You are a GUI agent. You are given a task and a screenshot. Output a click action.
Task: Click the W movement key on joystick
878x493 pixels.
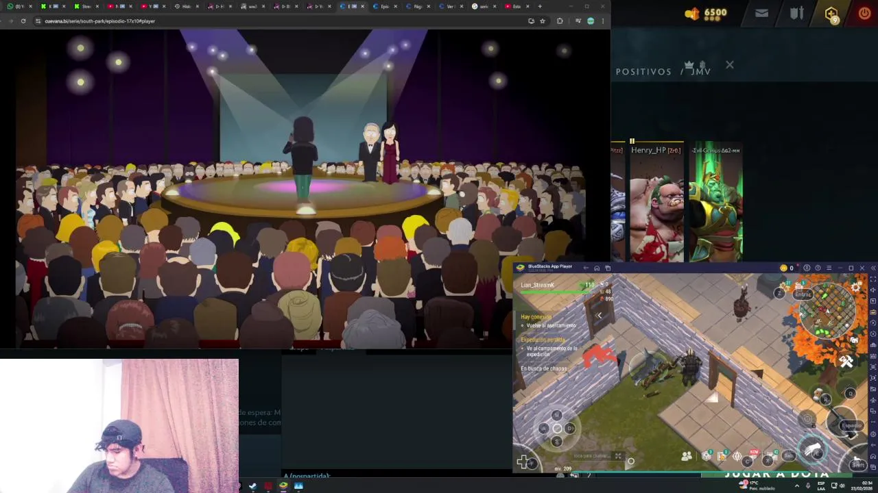tap(557, 416)
